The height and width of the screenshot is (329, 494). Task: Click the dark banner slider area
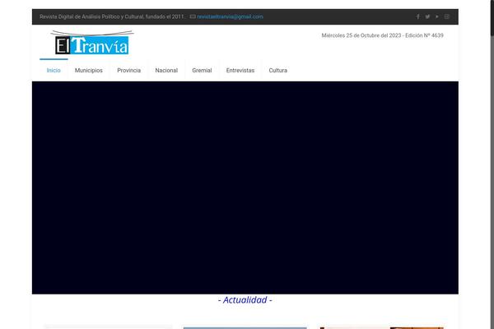tap(245, 188)
